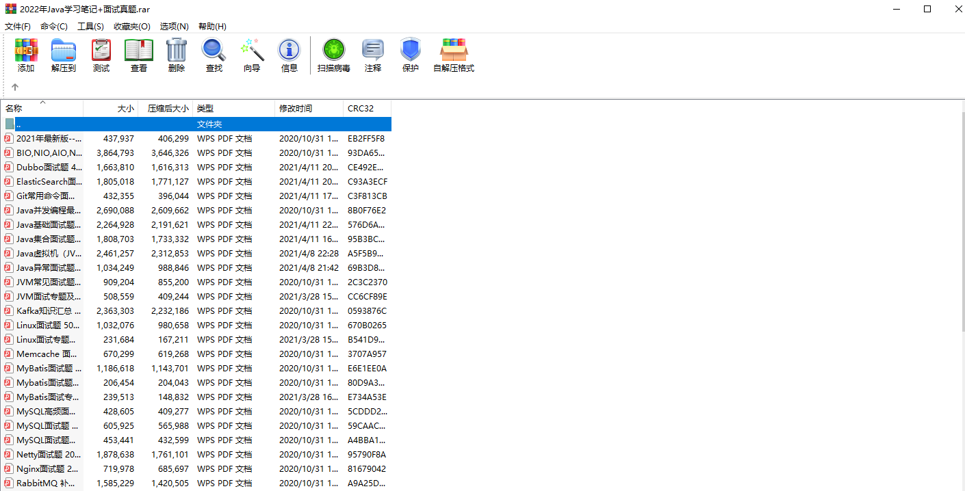Click modified time 2021/4/8 22:28
965x491 pixels.
tap(309, 253)
